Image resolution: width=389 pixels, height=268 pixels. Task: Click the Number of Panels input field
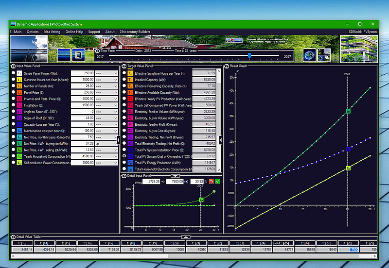pos(83,86)
